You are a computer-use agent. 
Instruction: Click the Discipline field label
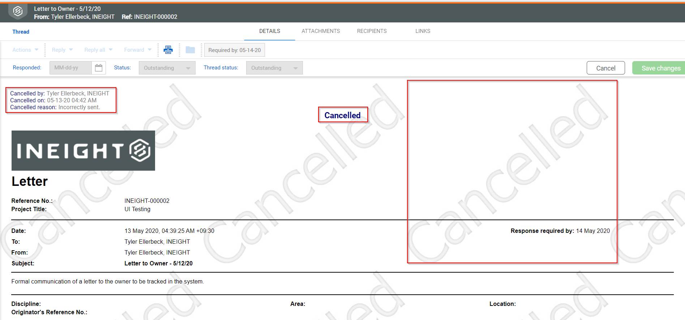(26, 304)
